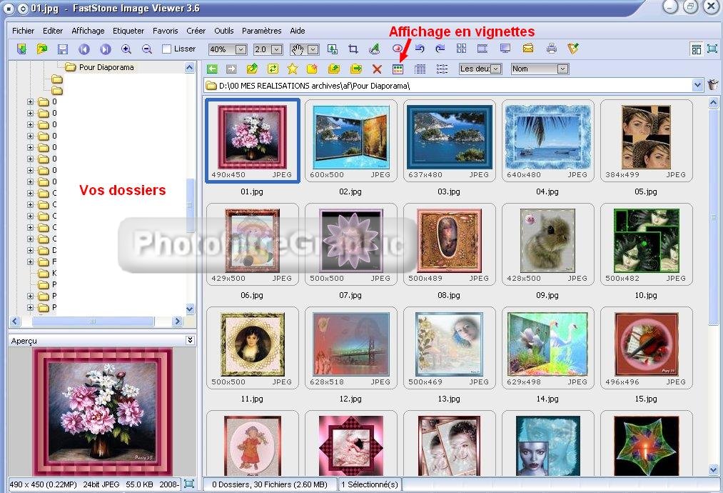
Task: Toggle the Lisser checkbox
Action: [x=167, y=49]
